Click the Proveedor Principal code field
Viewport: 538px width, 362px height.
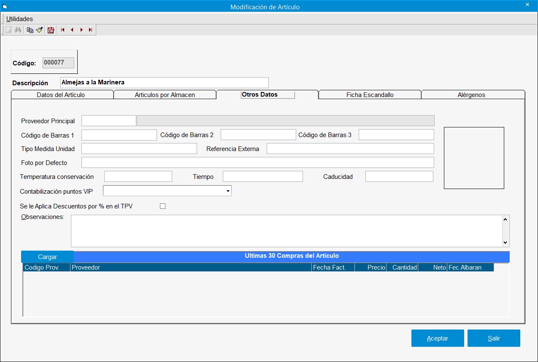[109, 121]
